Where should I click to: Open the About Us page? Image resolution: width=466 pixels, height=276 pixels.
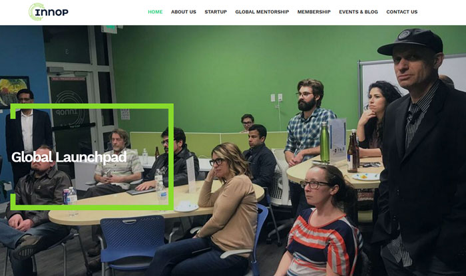183,12
